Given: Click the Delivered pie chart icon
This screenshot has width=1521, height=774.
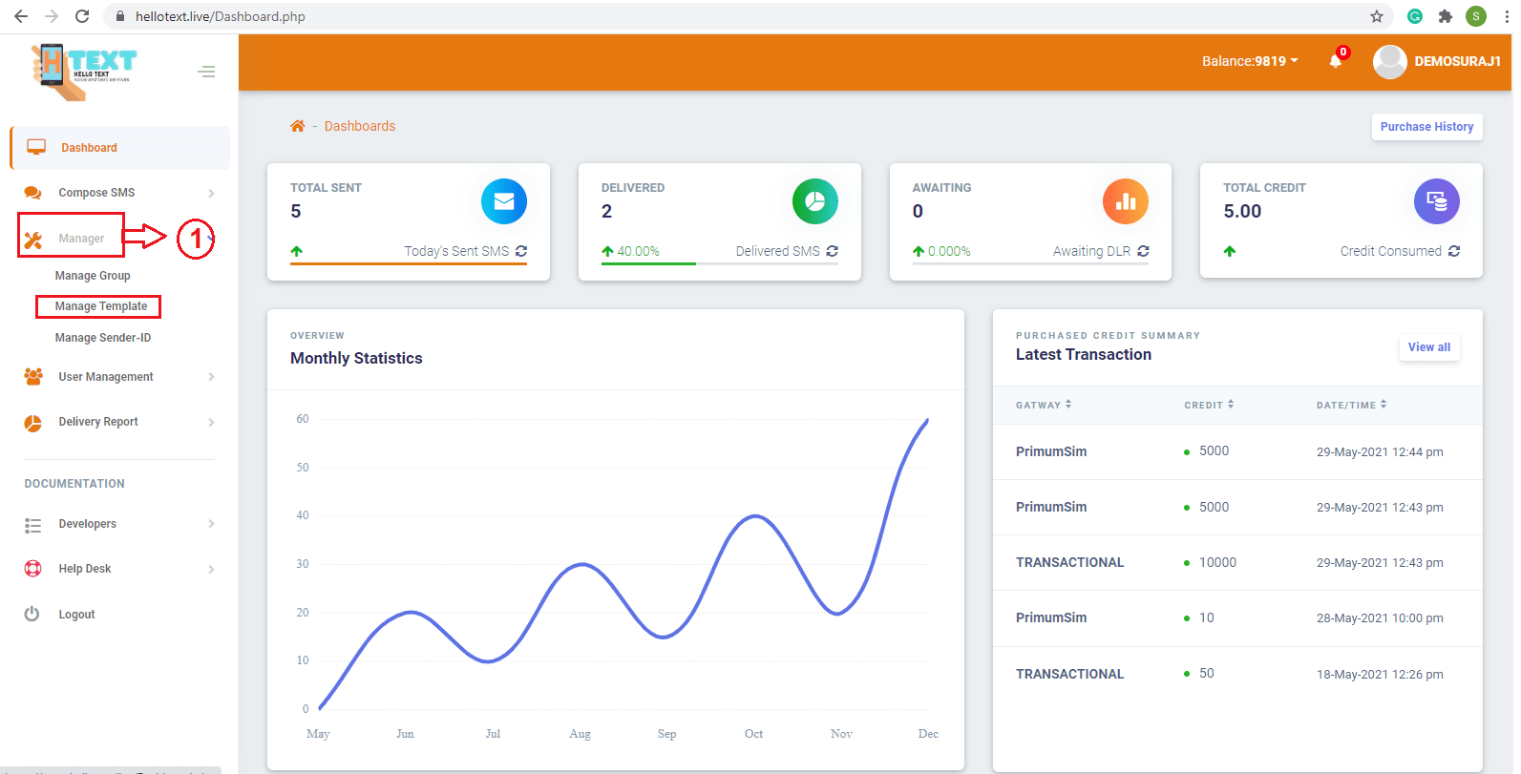Looking at the screenshot, I should (814, 201).
